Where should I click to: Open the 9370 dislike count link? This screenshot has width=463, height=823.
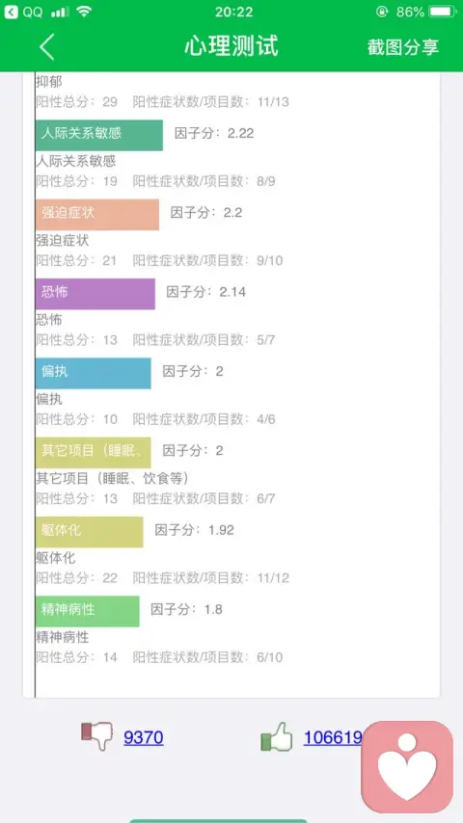144,737
